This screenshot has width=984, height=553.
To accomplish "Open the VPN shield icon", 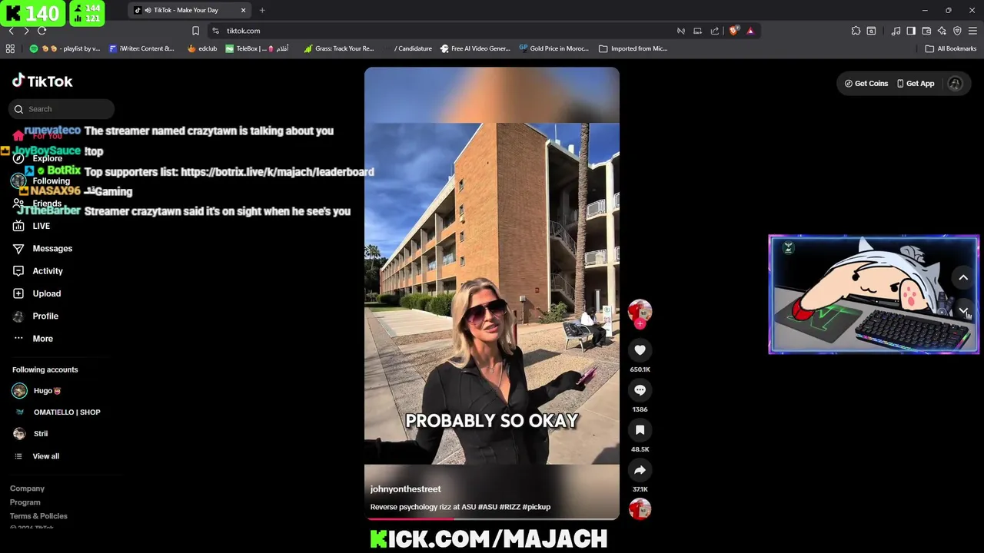I will [x=957, y=31].
